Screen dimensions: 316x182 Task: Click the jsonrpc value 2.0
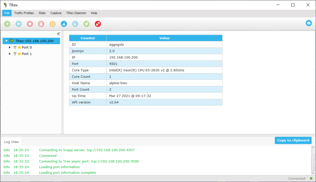[x=112, y=51]
